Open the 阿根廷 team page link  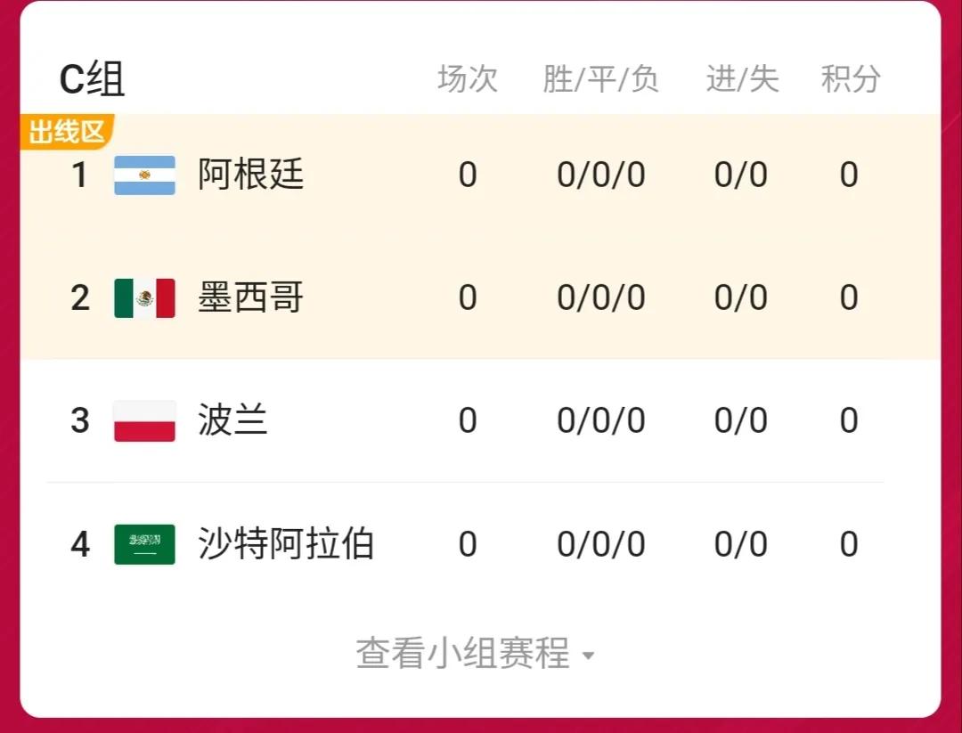click(x=249, y=175)
